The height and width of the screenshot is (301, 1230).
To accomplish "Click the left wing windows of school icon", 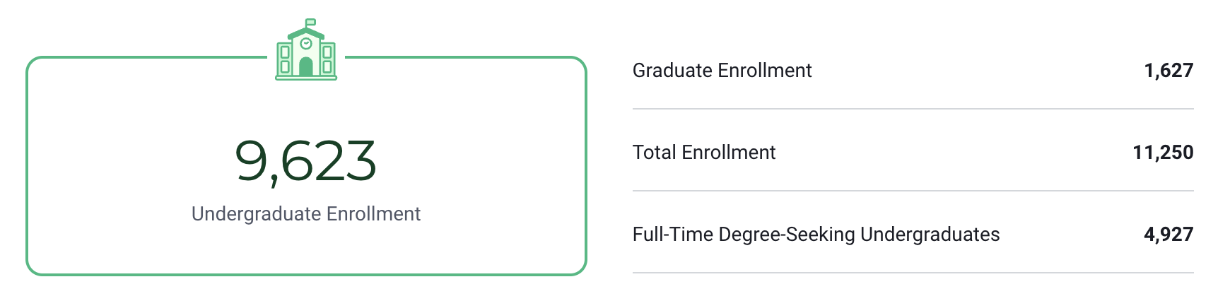I will (x=286, y=59).
